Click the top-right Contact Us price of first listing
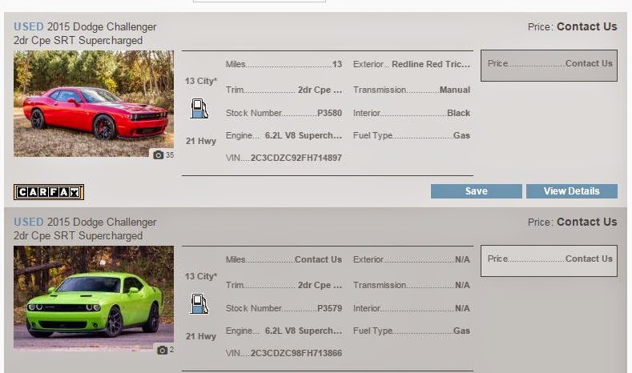The image size is (632, 373). click(586, 27)
